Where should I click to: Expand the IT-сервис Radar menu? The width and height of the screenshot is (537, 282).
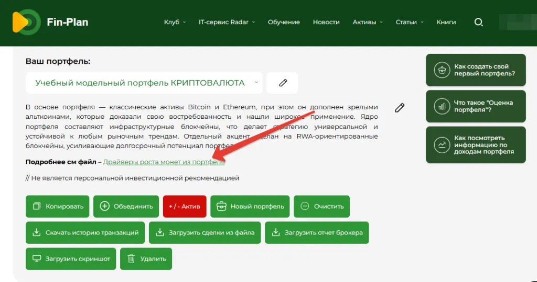pos(227,22)
